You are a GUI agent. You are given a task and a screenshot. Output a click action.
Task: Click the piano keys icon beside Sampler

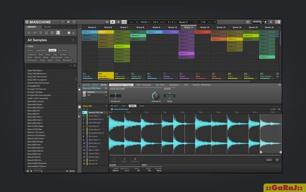point(84,92)
